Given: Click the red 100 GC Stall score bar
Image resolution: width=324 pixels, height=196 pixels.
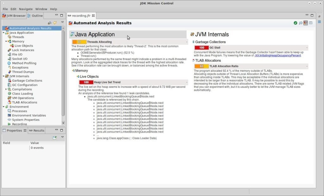Looking at the screenshot, I should point(202,48).
